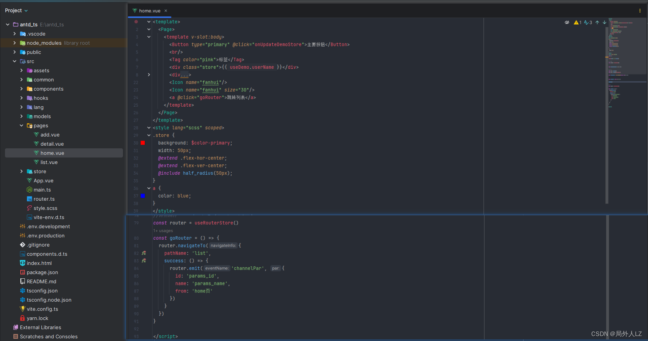Click onUpdateDemoStore handler in Button tag
Viewport: 648px width, 341px height.
tap(278, 45)
